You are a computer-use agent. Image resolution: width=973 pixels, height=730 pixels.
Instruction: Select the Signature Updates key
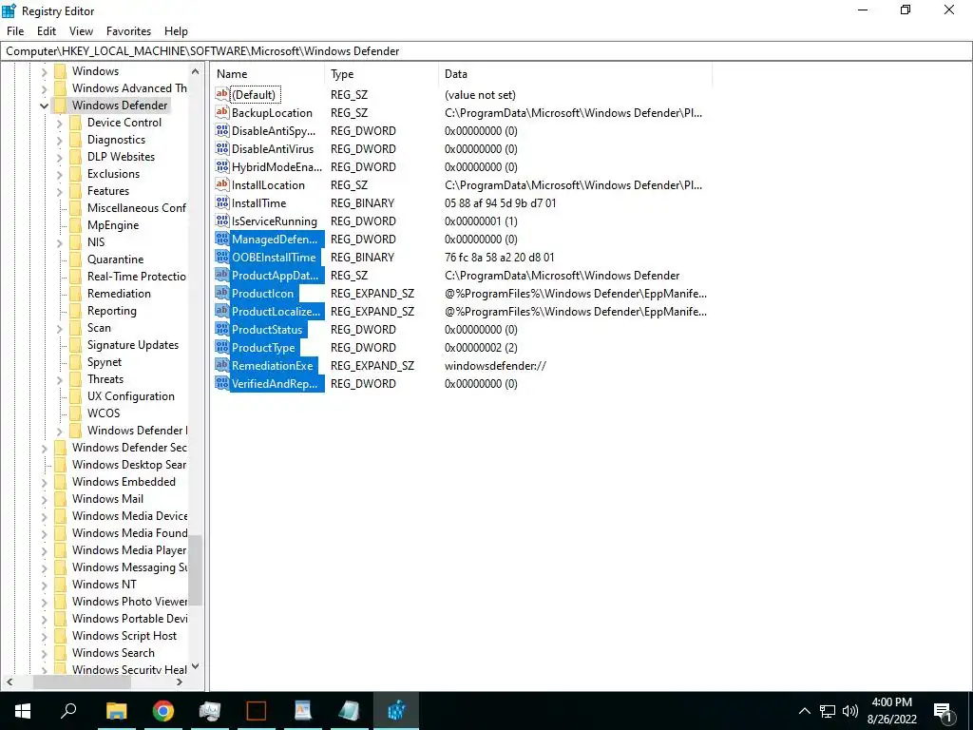click(x=133, y=344)
